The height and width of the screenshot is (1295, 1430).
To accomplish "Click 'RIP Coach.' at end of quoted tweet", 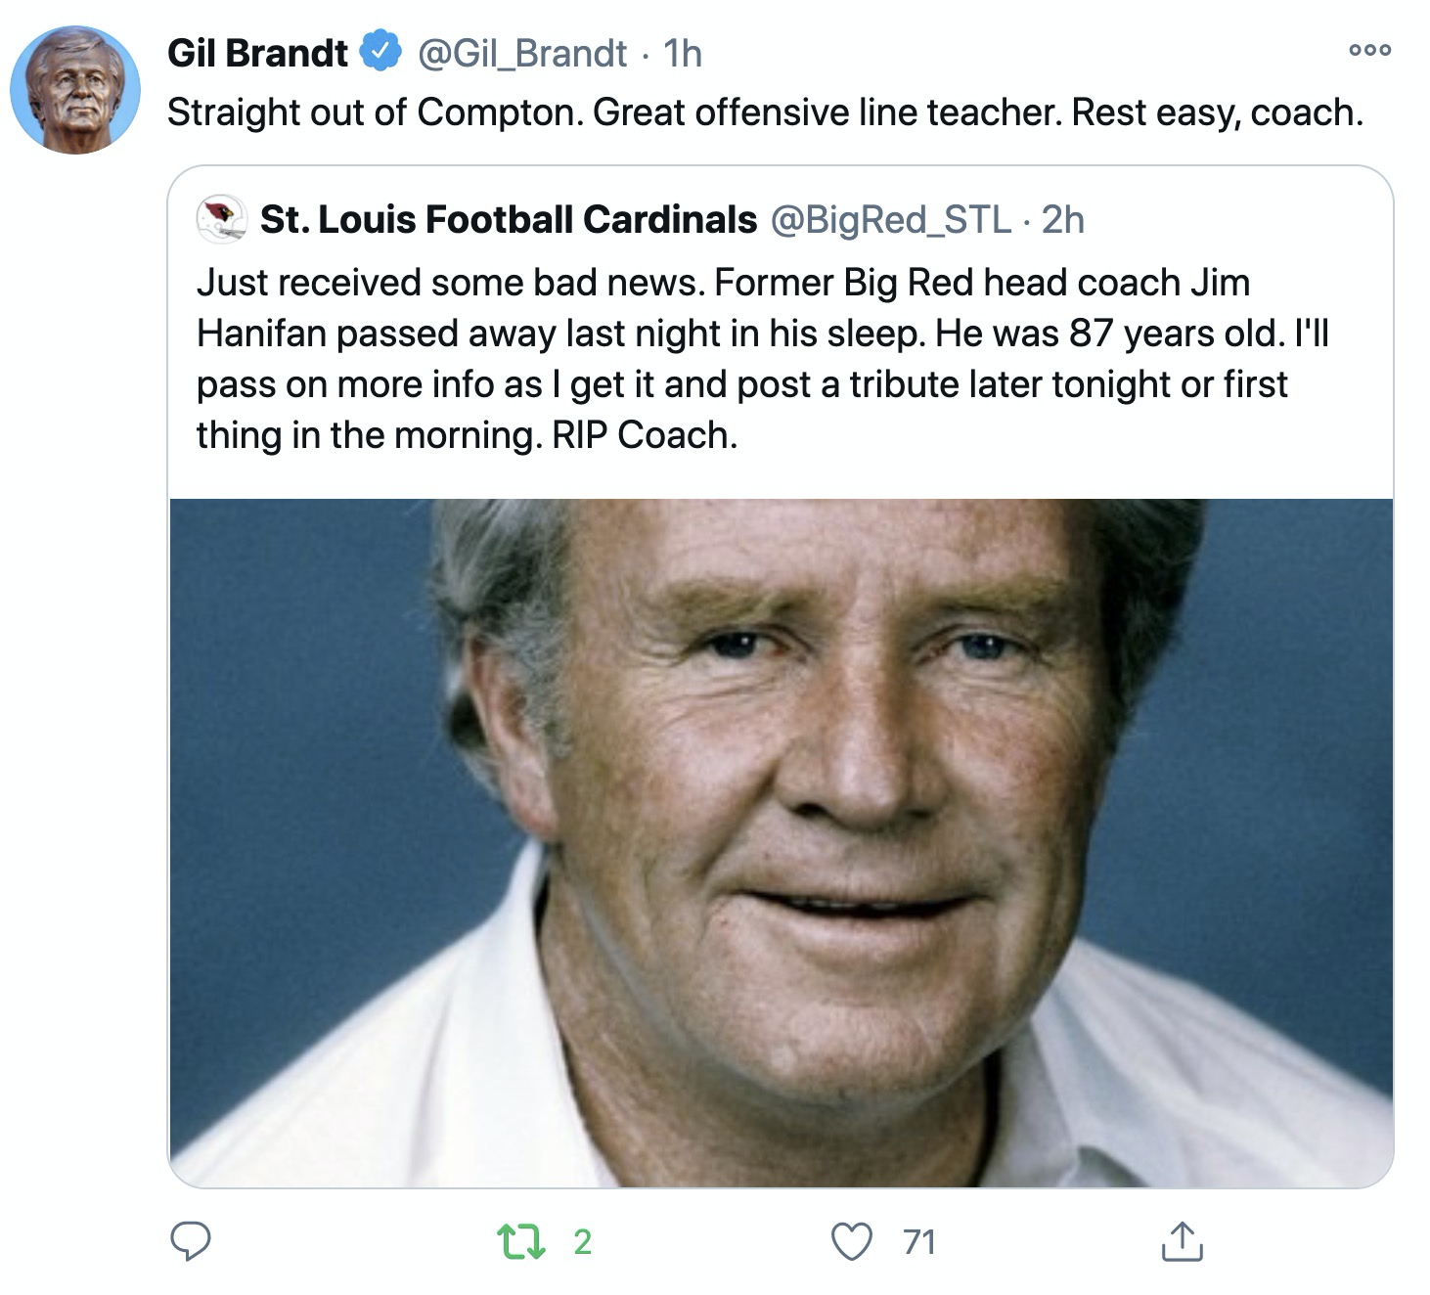I will pyautogui.click(x=645, y=434).
